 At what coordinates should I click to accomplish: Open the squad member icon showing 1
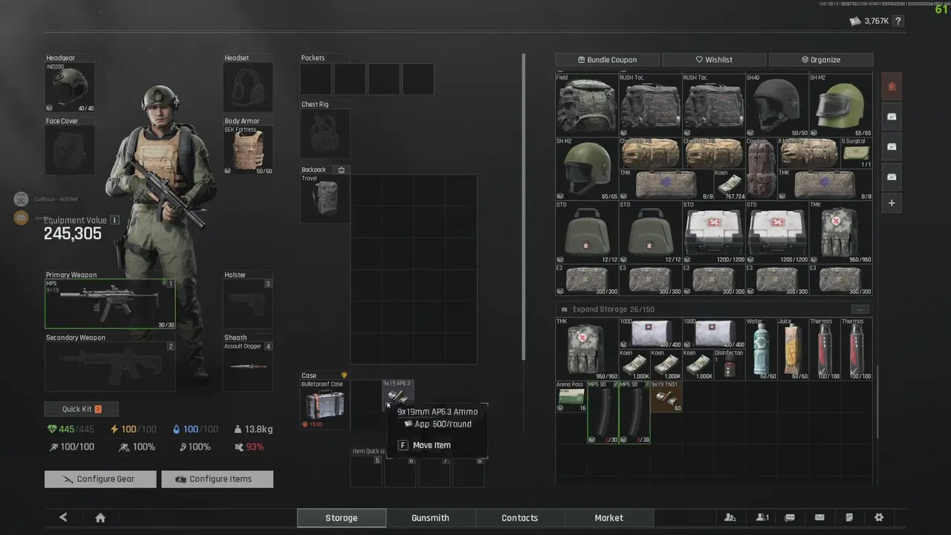(762, 518)
